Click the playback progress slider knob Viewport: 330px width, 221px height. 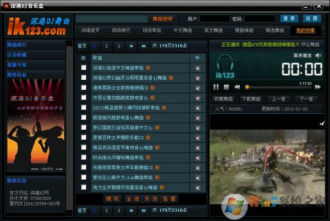[x=248, y=87]
